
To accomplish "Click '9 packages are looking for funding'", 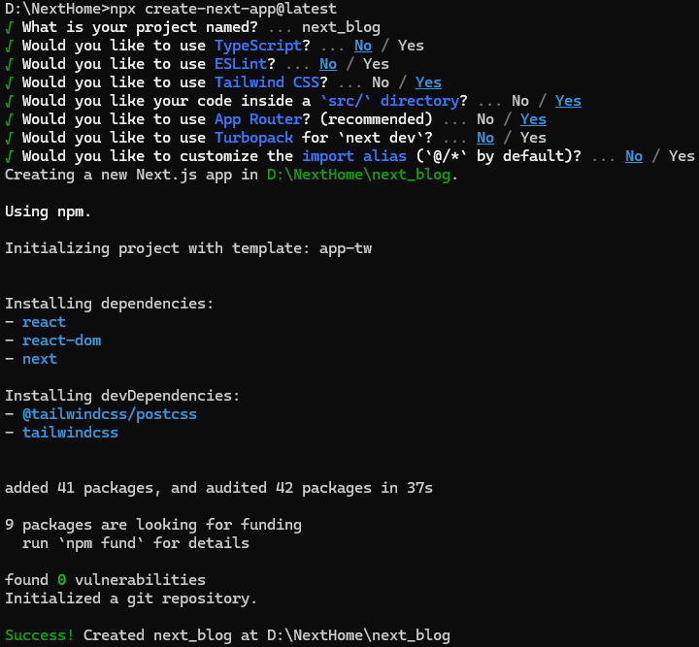I will click(153, 525).
